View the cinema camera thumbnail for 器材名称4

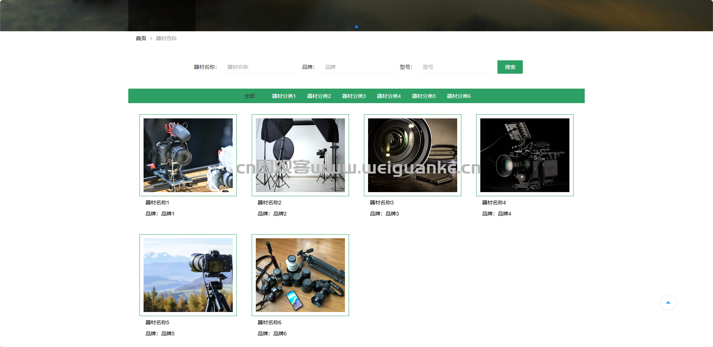525,155
